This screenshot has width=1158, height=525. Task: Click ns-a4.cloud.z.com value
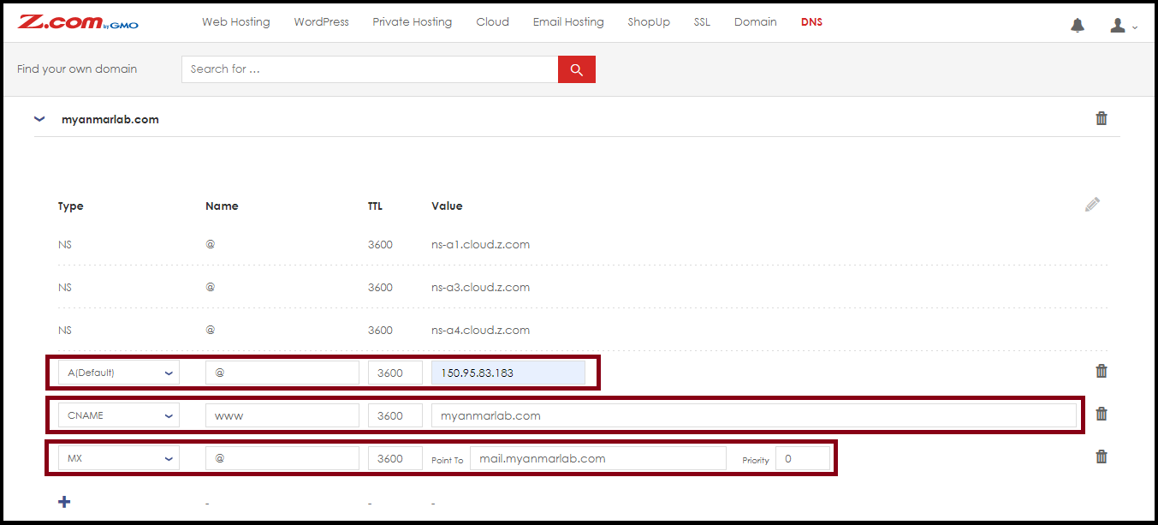481,330
